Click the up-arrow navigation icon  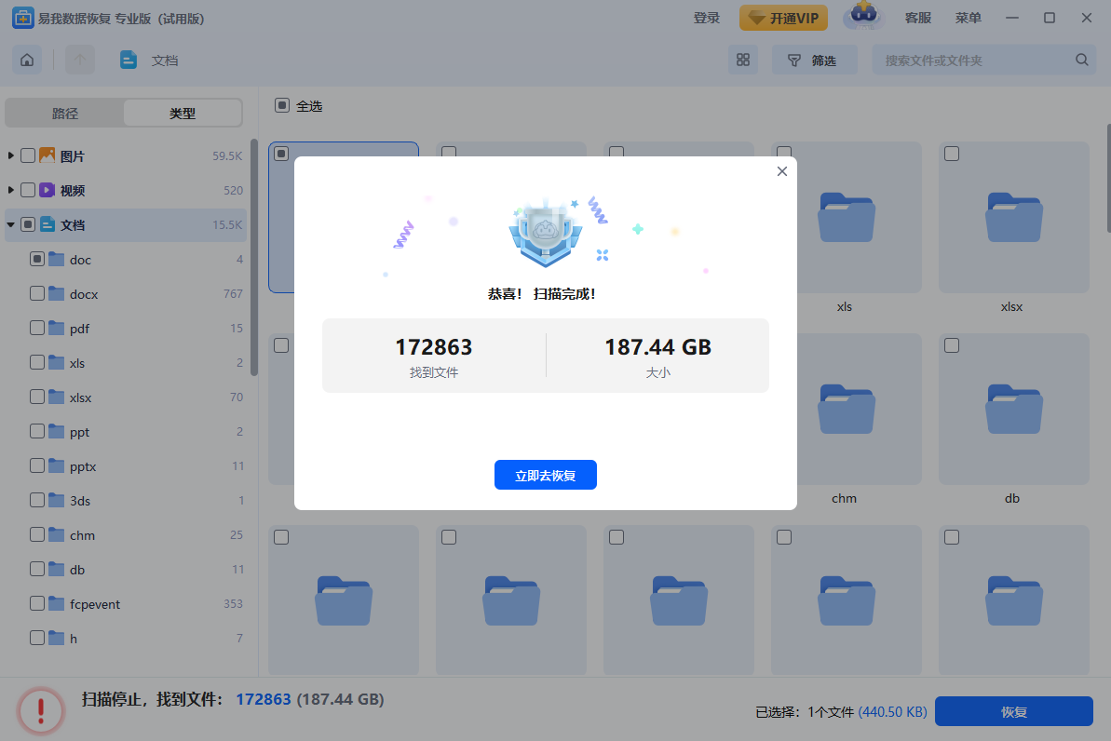click(80, 61)
